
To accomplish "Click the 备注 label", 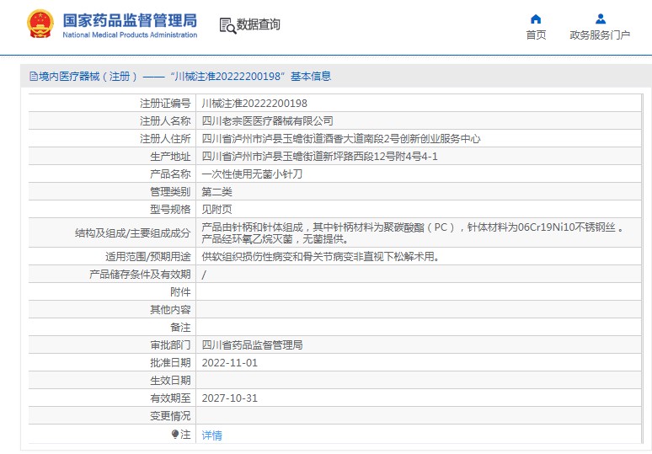I will pyautogui.click(x=180, y=327).
